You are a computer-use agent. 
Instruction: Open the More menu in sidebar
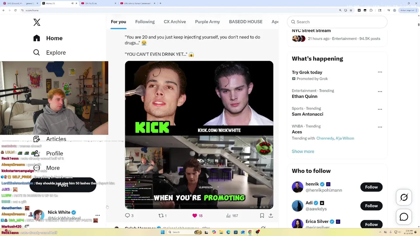47,168
